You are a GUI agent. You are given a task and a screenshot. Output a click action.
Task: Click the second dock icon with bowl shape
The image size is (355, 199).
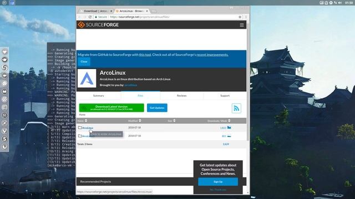(x=4, y=60)
